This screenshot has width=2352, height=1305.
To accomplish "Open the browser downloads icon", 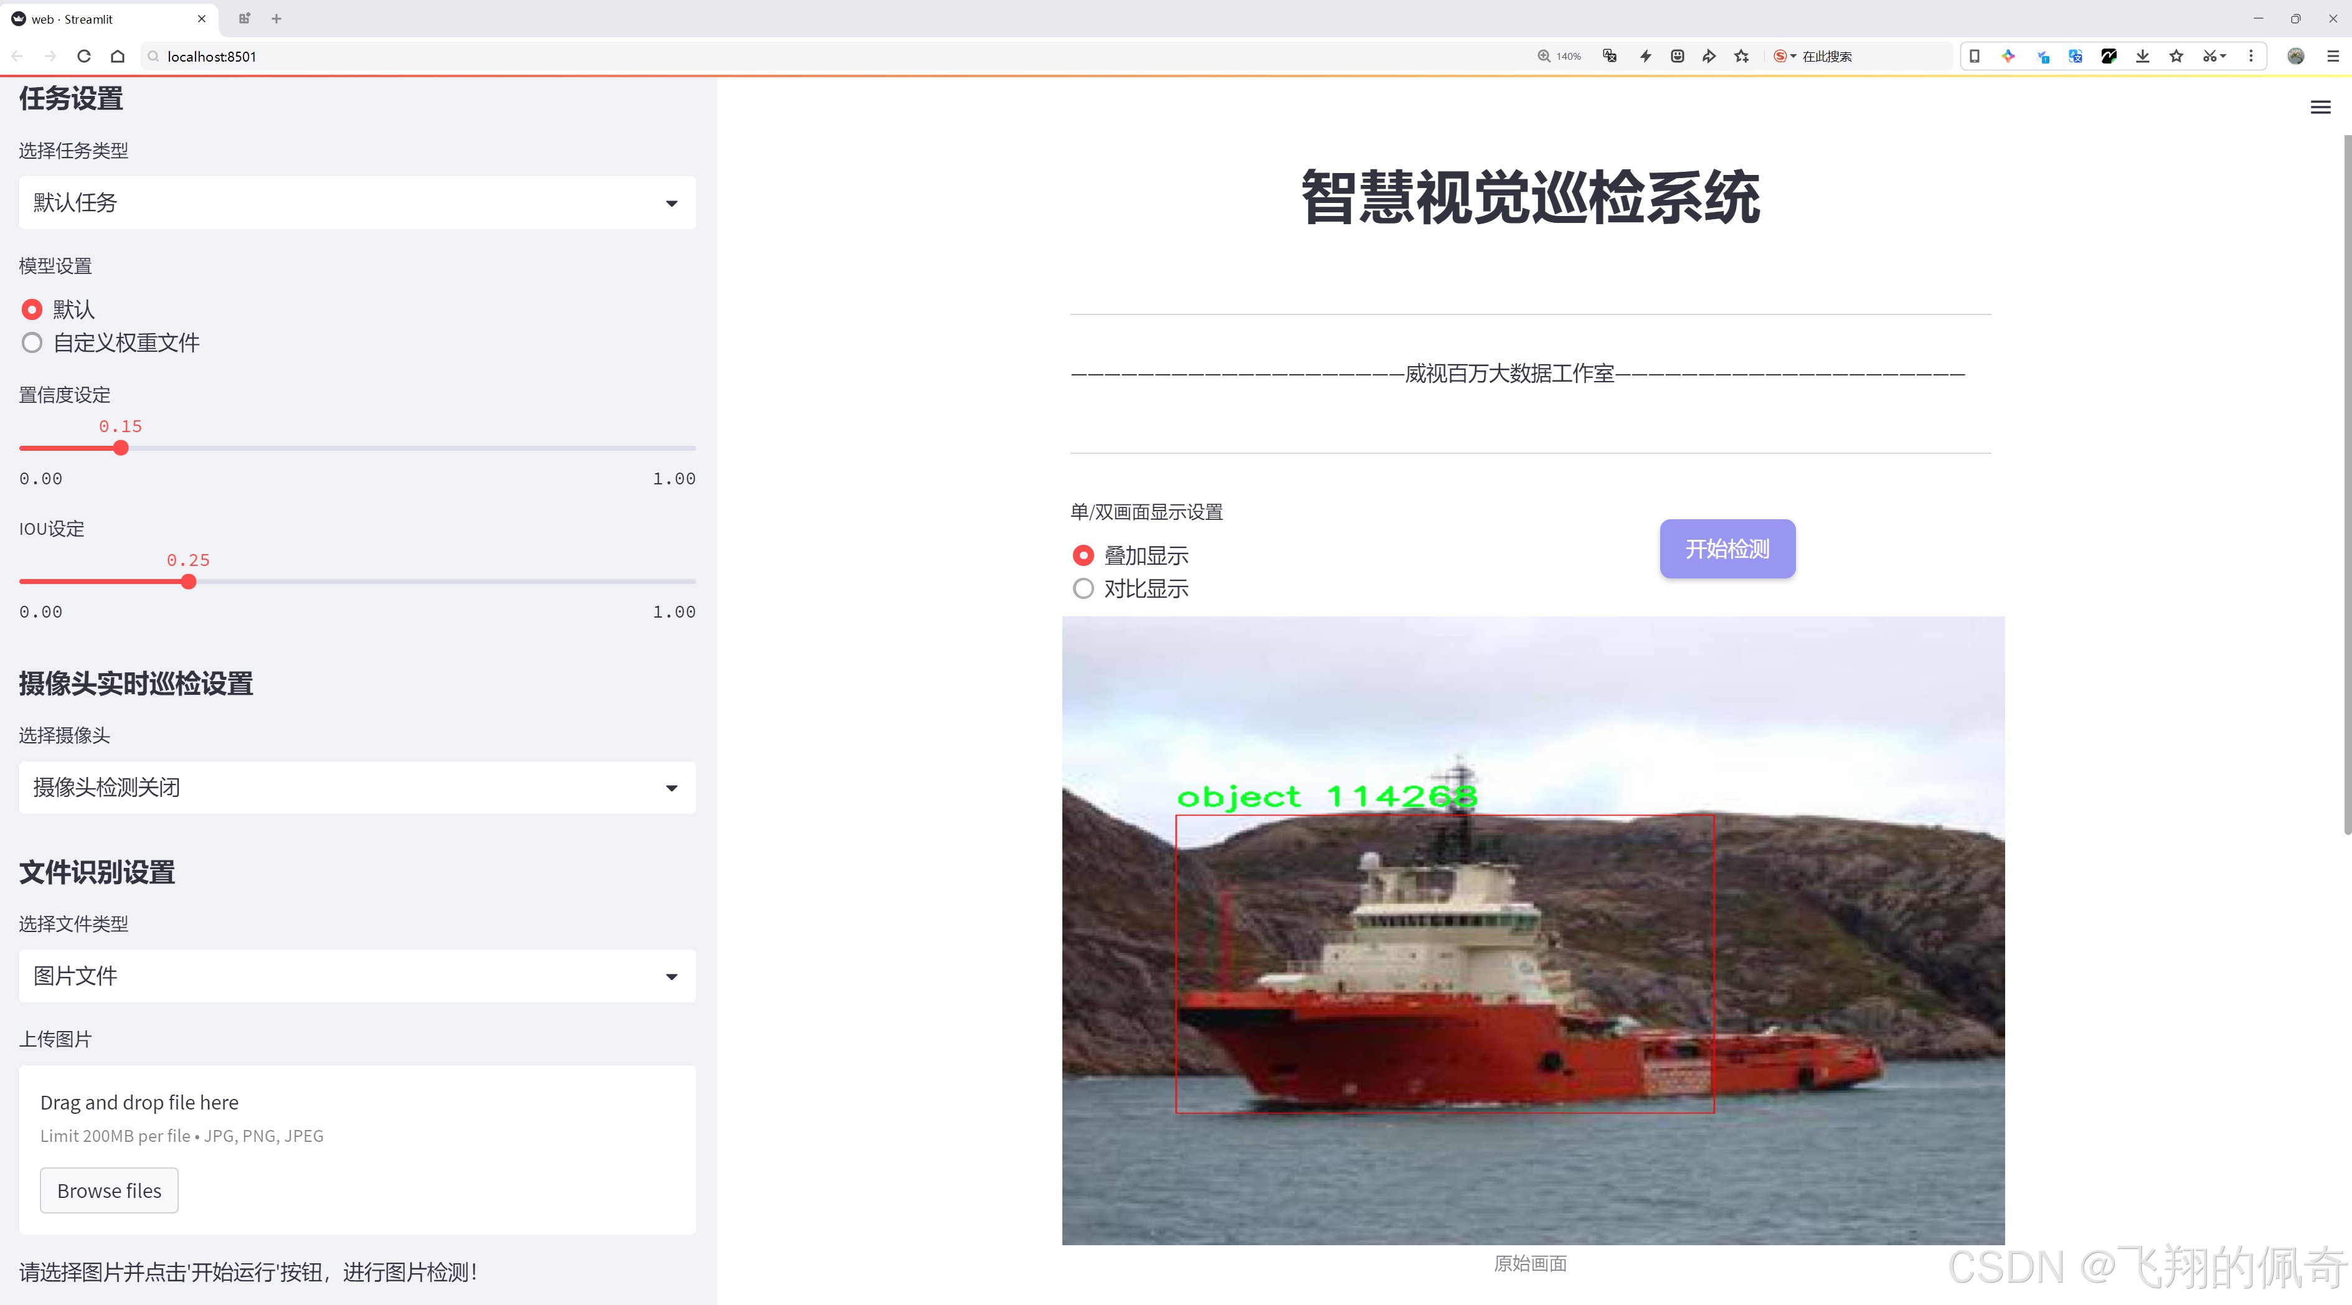I will click(2142, 57).
